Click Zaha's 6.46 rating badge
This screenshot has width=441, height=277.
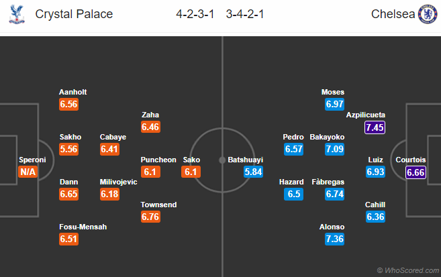click(150, 126)
